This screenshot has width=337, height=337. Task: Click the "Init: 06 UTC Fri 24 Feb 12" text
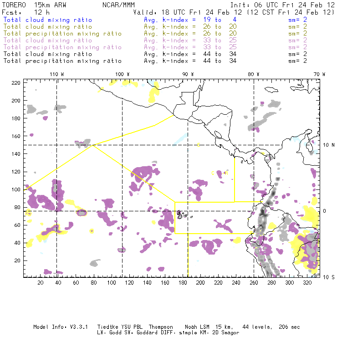pyautogui.click(x=282, y=5)
